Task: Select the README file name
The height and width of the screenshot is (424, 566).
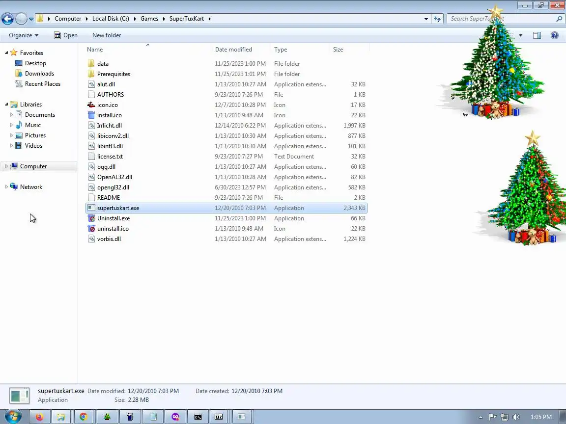Action: 109,198
